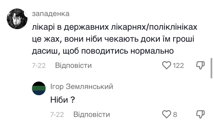Open the Ігор Землянський username link
This screenshot has height=124, width=214.
(x=82, y=86)
